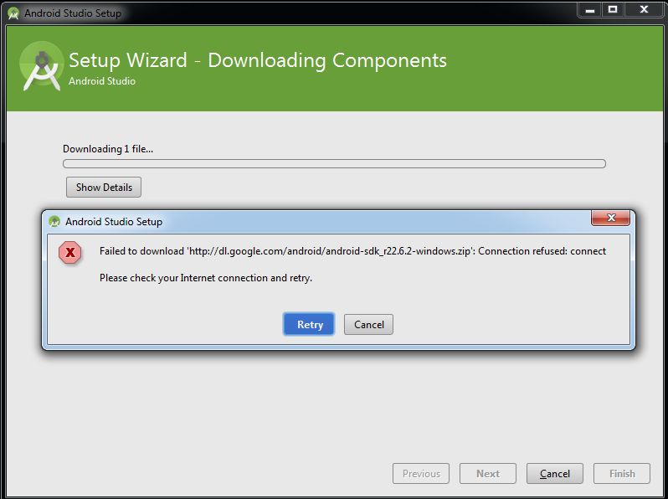Click the Show Details button
Screen dimensions: 668x499
pyautogui.click(x=104, y=187)
